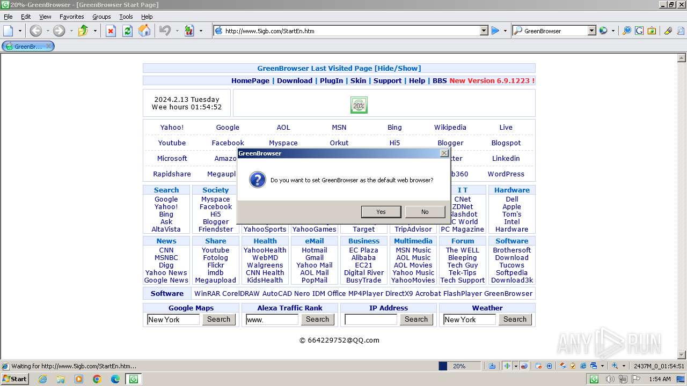Click the status bar blue download tray icon
This screenshot has height=386, width=687.
pyautogui.click(x=492, y=366)
